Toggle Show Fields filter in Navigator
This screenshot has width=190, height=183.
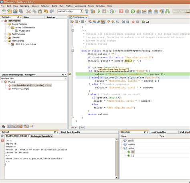click(x=9, y=126)
